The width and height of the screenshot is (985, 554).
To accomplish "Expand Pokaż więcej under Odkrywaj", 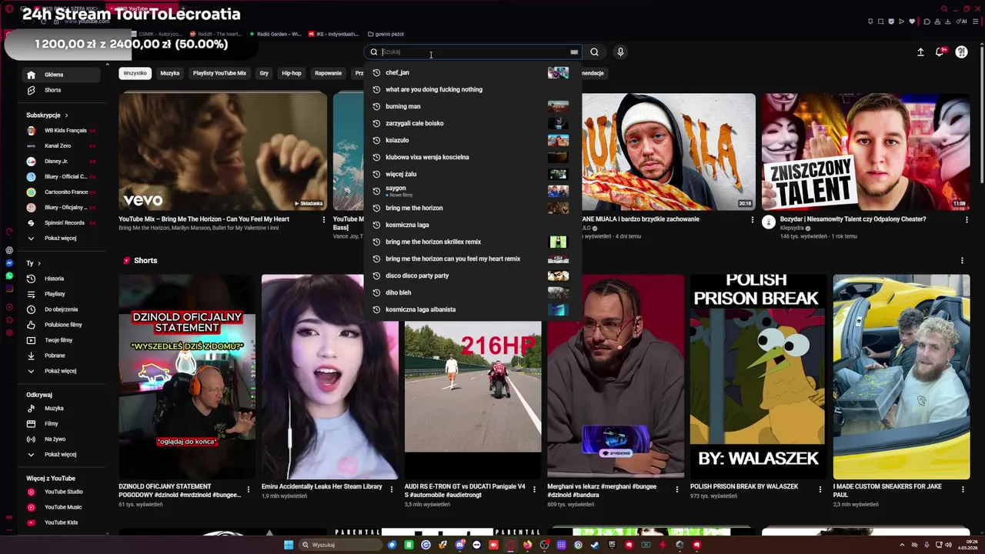I will pyautogui.click(x=61, y=455).
